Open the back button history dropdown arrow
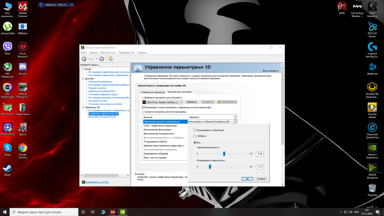 click(97, 59)
